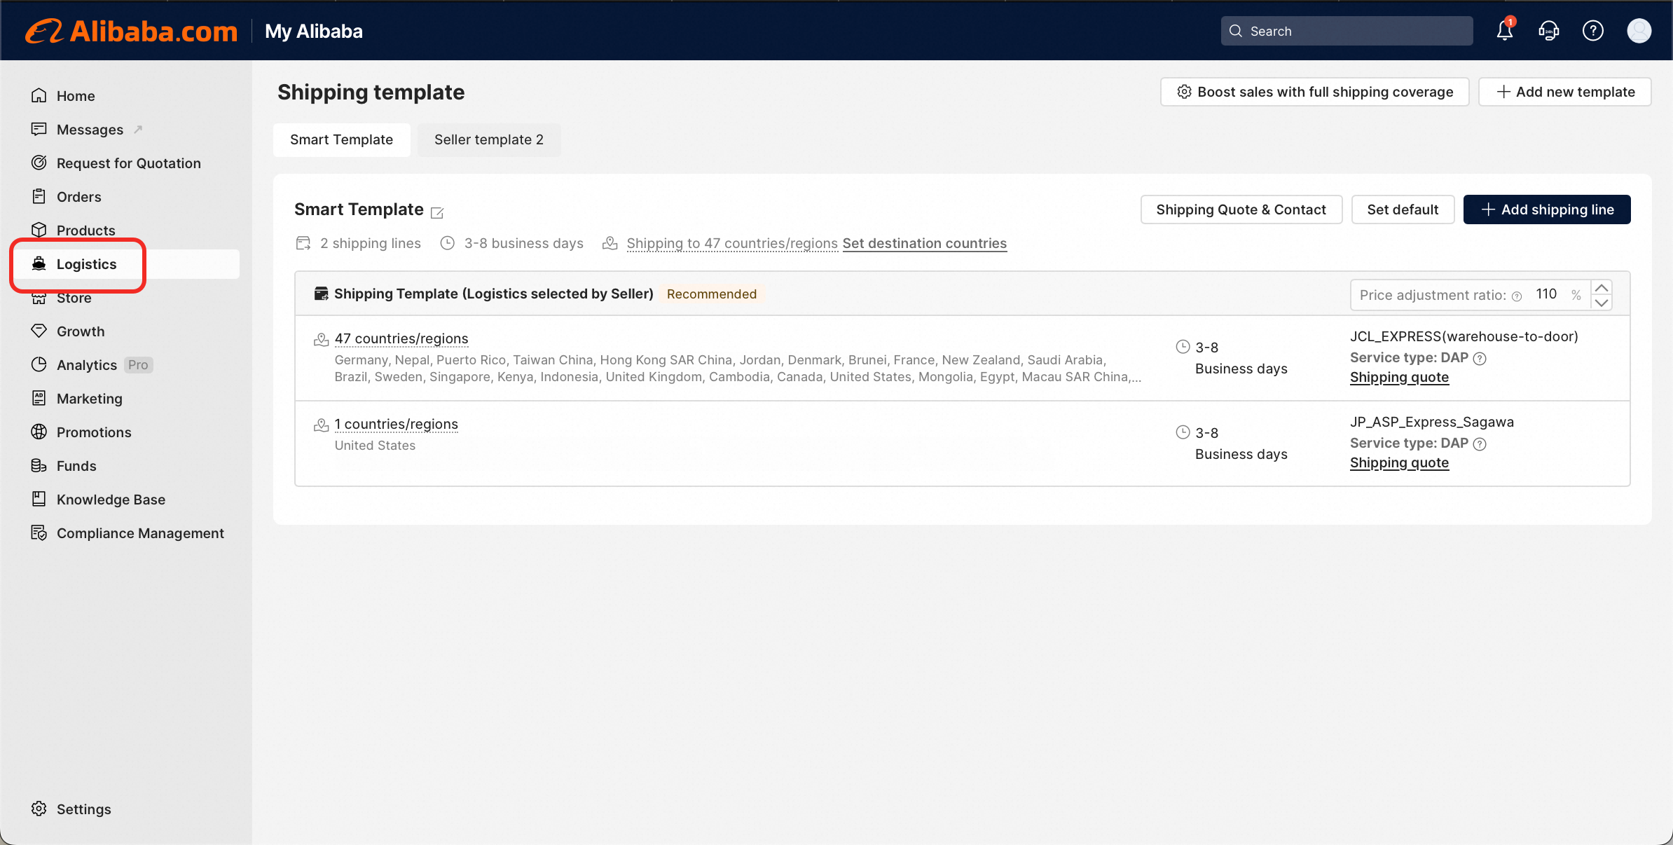This screenshot has height=845, width=1673.
Task: Click the "2 shipping lines" text
Action: (x=371, y=243)
